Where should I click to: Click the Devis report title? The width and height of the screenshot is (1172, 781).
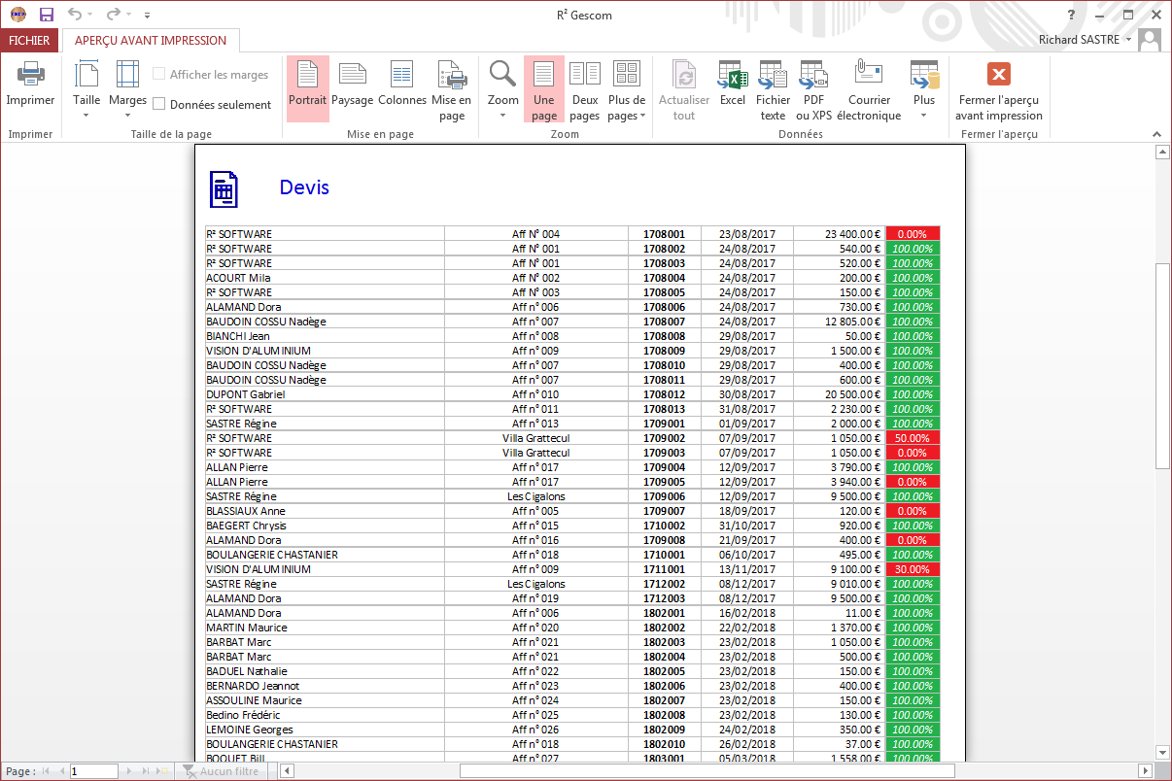tap(304, 187)
